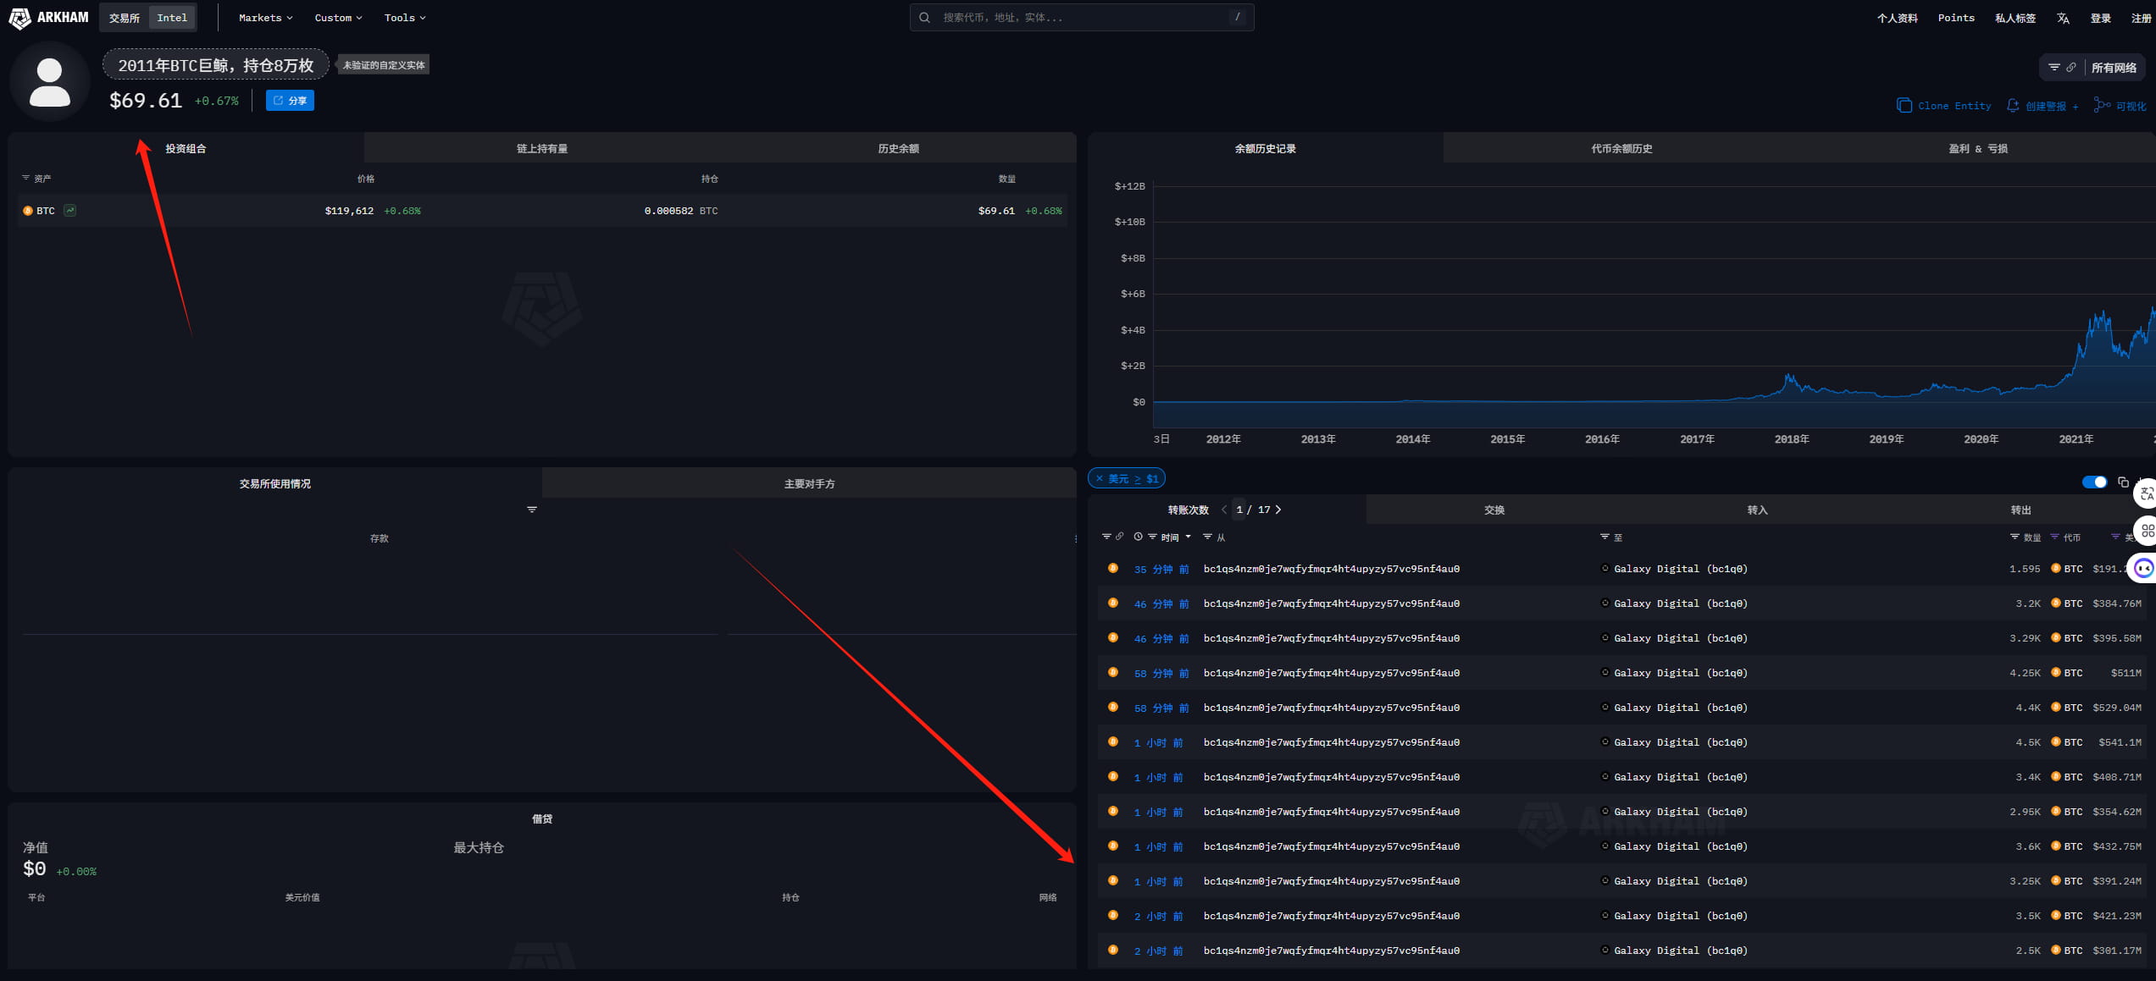Click the entity avatar profile picture
2156x981 pixels.
coord(50,81)
